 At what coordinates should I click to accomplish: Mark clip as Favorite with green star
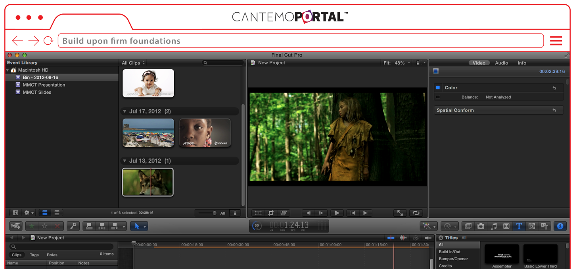(32, 226)
